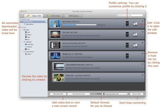Open ipod item under Video
162x110 pixels.
pyautogui.click(x=28, y=32)
